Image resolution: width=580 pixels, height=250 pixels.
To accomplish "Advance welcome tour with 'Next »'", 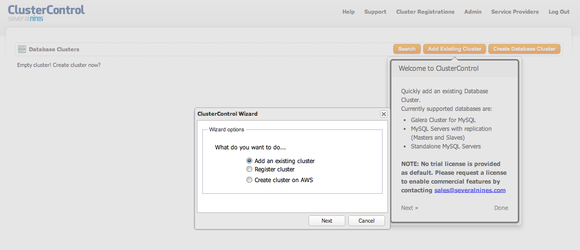I will pos(410,208).
